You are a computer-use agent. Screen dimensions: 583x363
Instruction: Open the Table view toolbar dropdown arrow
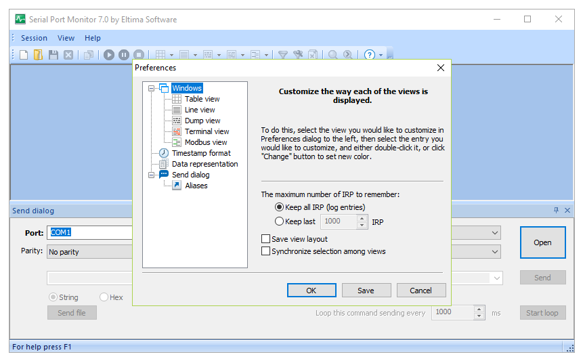point(171,55)
